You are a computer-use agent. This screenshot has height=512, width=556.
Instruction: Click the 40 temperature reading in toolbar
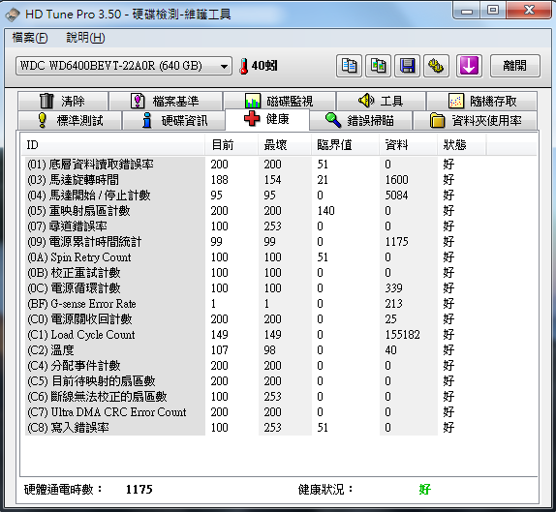pos(264,66)
